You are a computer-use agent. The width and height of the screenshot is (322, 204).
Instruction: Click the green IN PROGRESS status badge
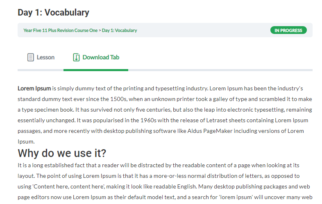pyautogui.click(x=288, y=30)
